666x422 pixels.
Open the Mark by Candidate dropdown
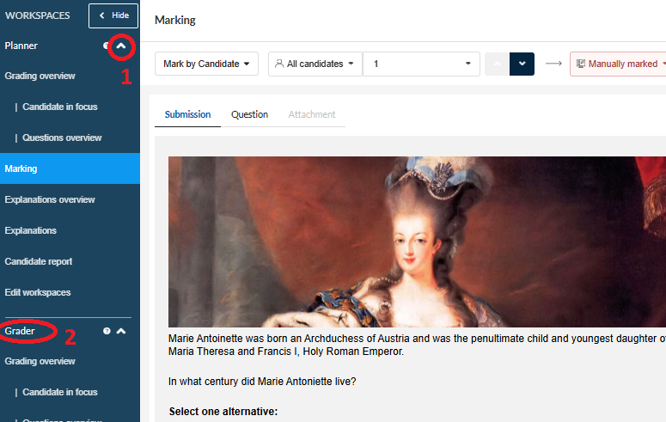pyautogui.click(x=206, y=64)
